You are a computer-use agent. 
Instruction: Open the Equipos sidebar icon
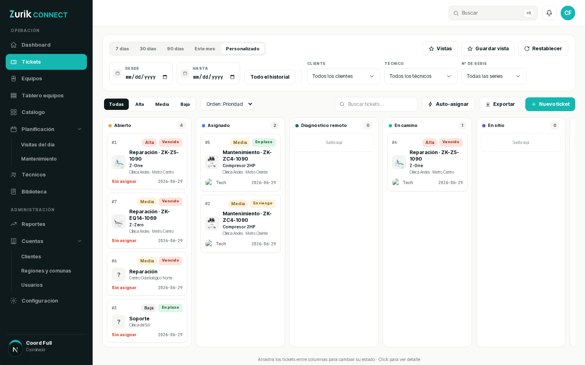click(x=13, y=79)
